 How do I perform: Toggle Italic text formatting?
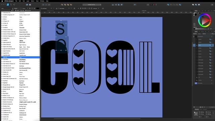pyautogui.click(x=32, y=8)
